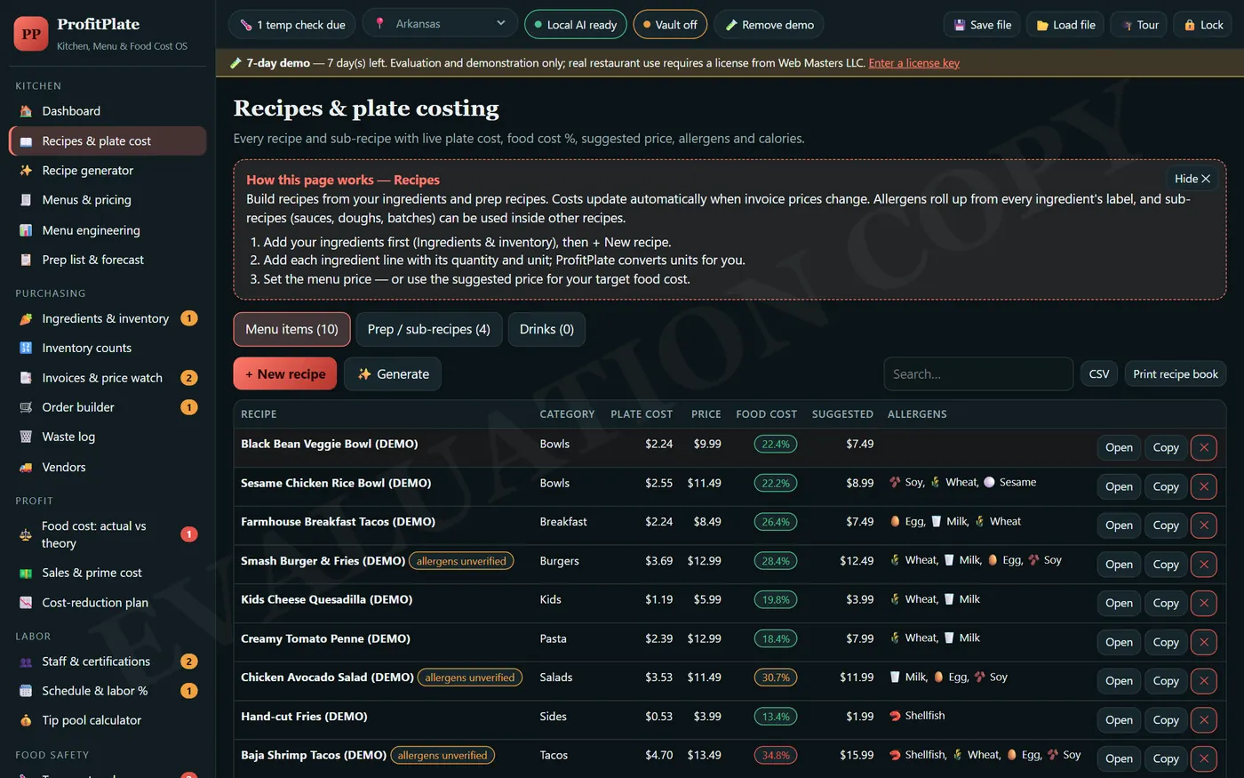The width and height of the screenshot is (1244, 778).
Task: Follow the Enter a license key link
Action: coord(913,63)
